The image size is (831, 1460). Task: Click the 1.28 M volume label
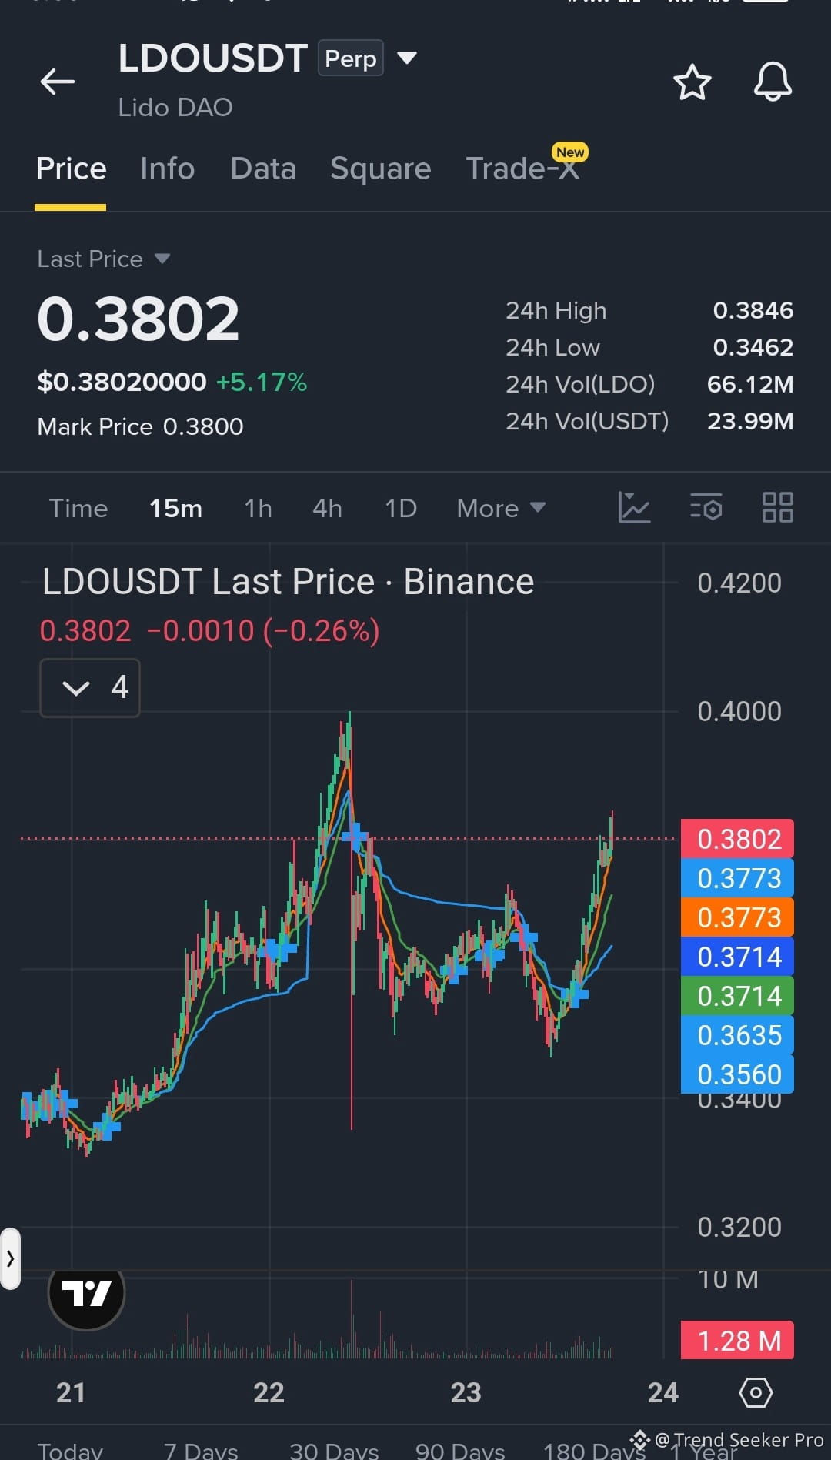click(x=737, y=1341)
